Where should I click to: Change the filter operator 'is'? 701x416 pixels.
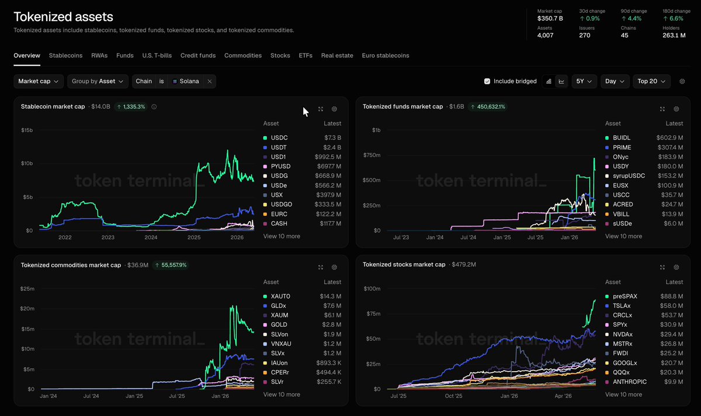point(161,81)
